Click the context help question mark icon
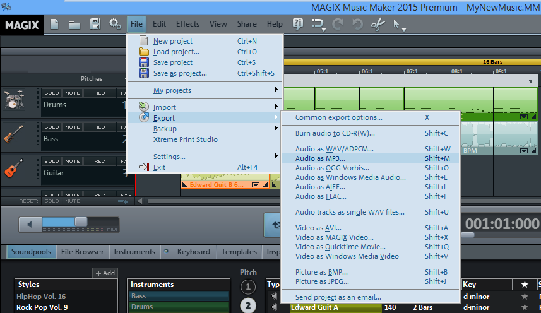 [x=297, y=24]
